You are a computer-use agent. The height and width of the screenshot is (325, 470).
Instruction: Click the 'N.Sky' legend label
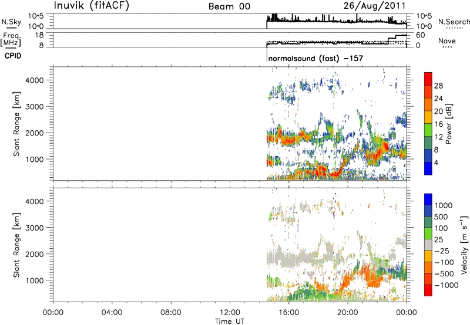(11, 22)
